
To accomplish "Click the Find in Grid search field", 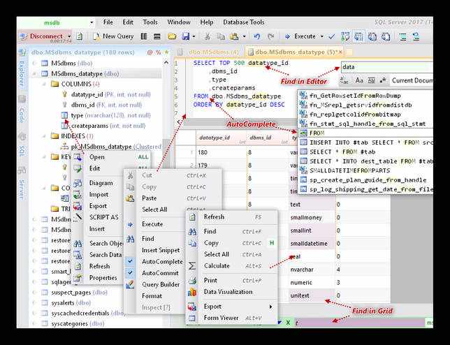I will (359, 323).
